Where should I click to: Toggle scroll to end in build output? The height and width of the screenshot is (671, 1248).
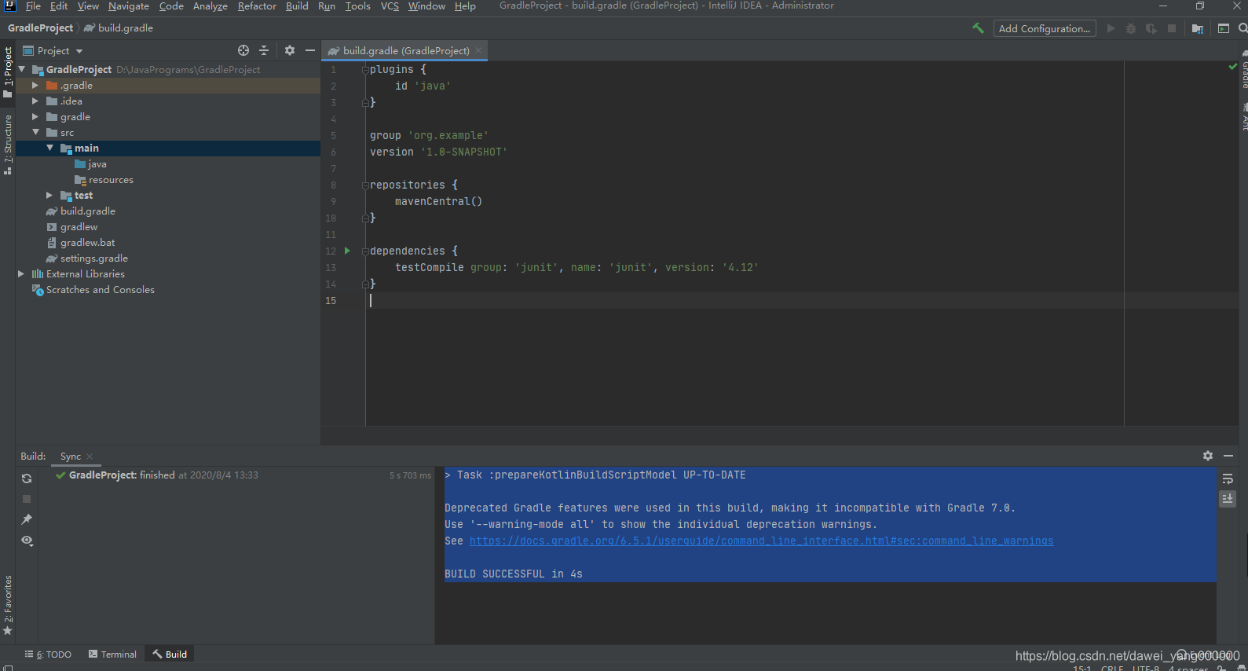1228,499
